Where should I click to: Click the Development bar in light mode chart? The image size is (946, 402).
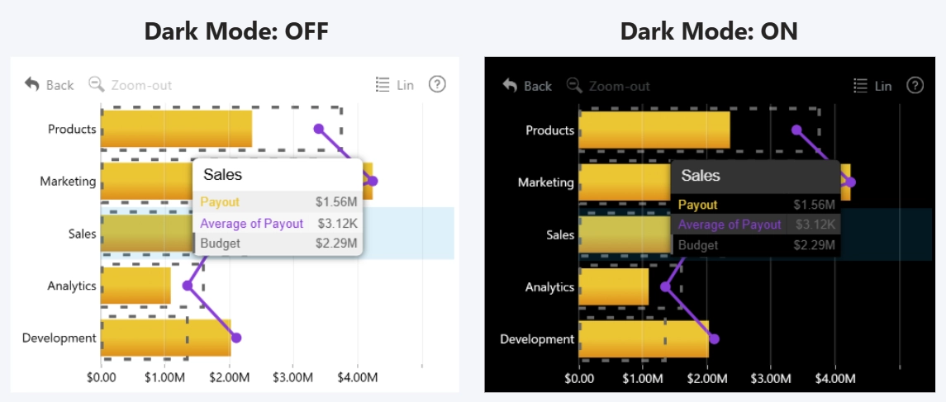tap(166, 338)
